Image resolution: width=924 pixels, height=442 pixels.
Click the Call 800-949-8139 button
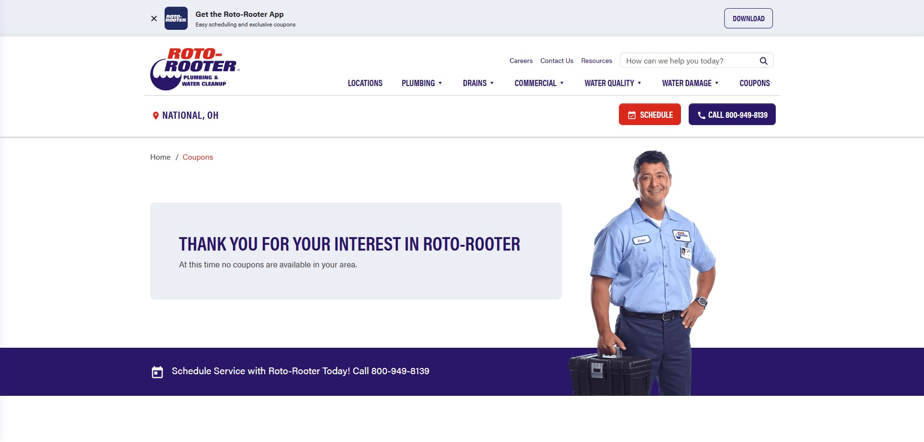(x=732, y=114)
